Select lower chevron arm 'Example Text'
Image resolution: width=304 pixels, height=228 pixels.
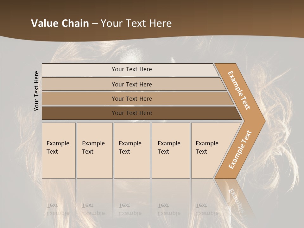coord(240,150)
